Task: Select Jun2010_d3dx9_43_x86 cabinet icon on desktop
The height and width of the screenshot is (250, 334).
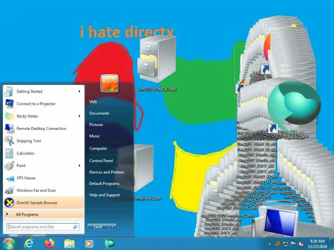Action: (x=157, y=63)
